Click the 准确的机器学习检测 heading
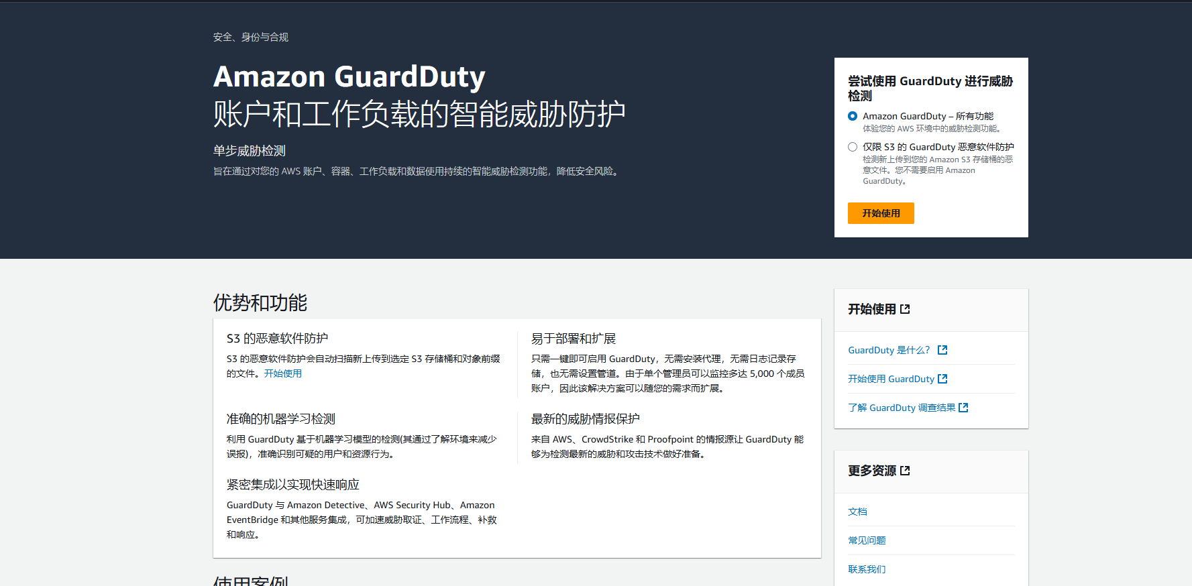1192x586 pixels. (280, 419)
